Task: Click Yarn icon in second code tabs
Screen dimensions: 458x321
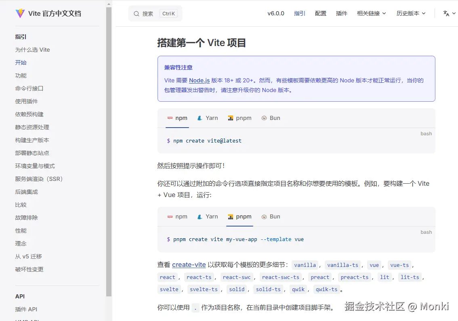Action: click(x=200, y=217)
